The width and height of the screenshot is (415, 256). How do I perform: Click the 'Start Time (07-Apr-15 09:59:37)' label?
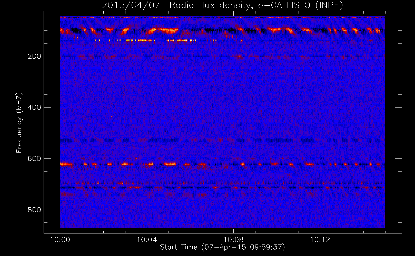pyautogui.click(x=222, y=247)
